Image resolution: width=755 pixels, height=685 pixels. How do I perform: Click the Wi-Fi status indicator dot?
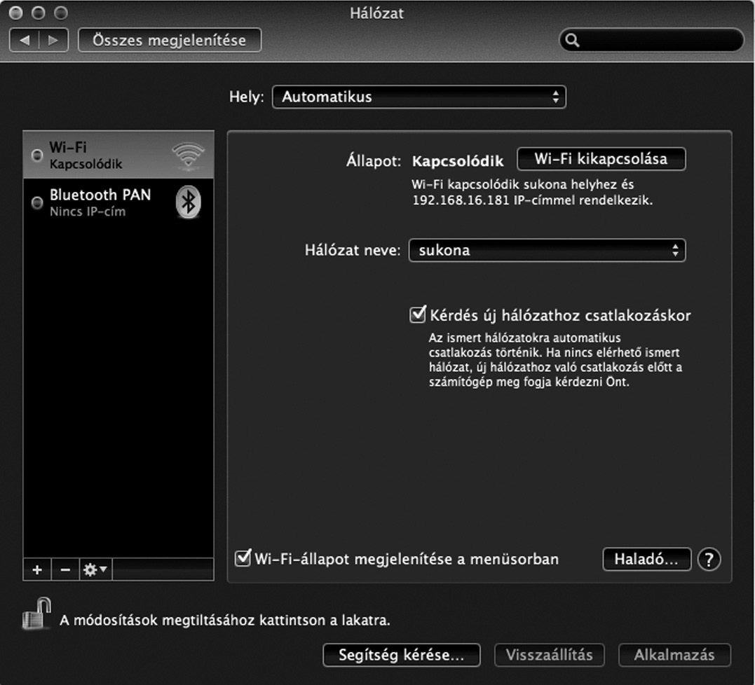(37, 155)
